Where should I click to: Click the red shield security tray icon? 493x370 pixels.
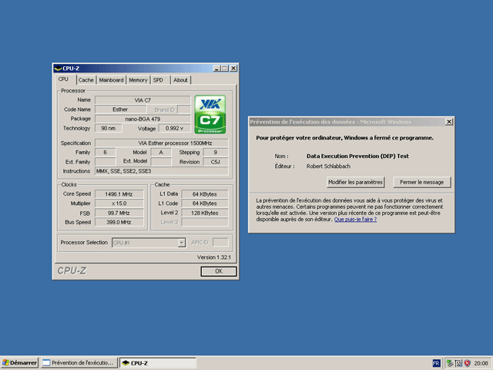point(468,363)
